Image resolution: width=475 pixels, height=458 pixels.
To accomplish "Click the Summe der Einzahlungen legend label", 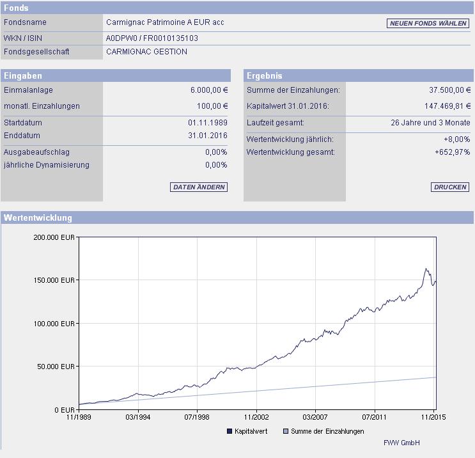I will click(327, 431).
